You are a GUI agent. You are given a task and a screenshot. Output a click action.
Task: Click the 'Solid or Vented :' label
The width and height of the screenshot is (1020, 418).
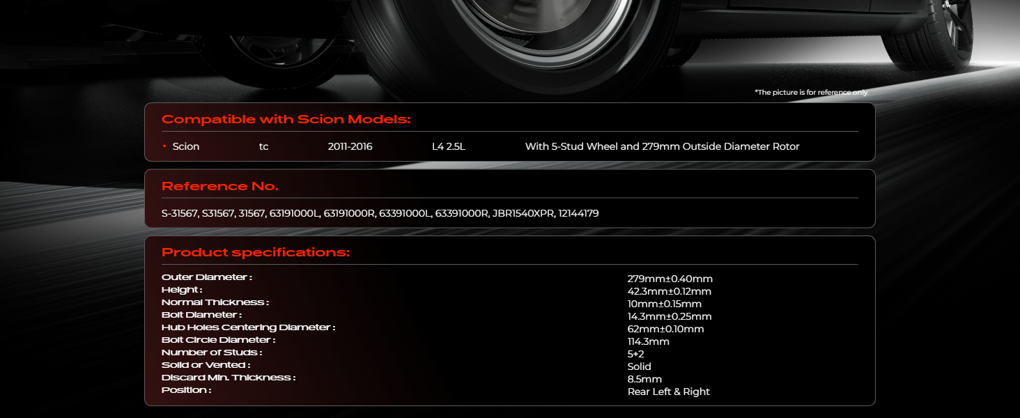[x=206, y=365]
